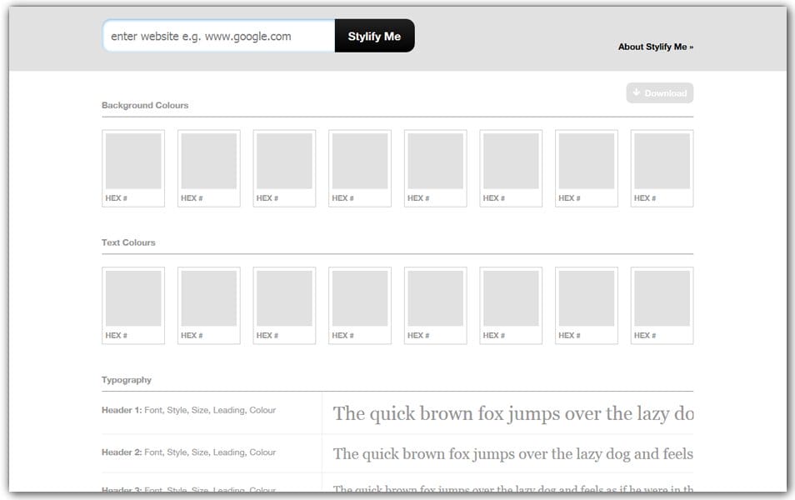Click the Header 1 typography label
The image size is (795, 500).
pyautogui.click(x=188, y=410)
